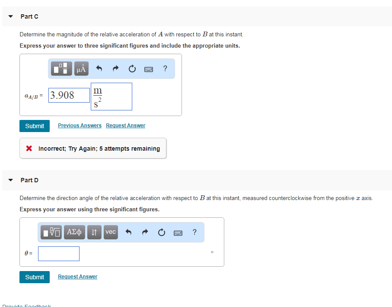392x307 pixels.
Task: Click the help question mark in Part C toolbar
Action: tap(165, 68)
